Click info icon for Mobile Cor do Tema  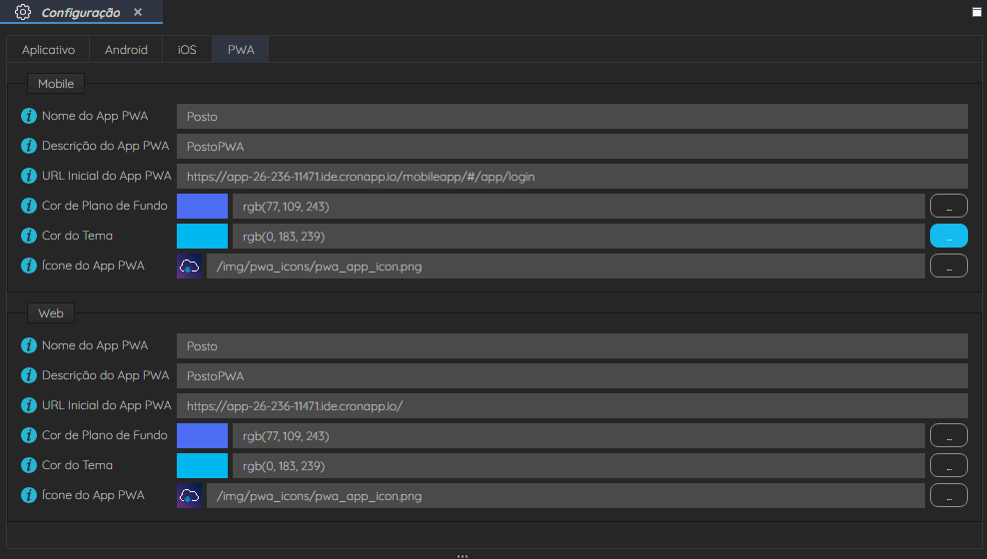pyautogui.click(x=29, y=236)
